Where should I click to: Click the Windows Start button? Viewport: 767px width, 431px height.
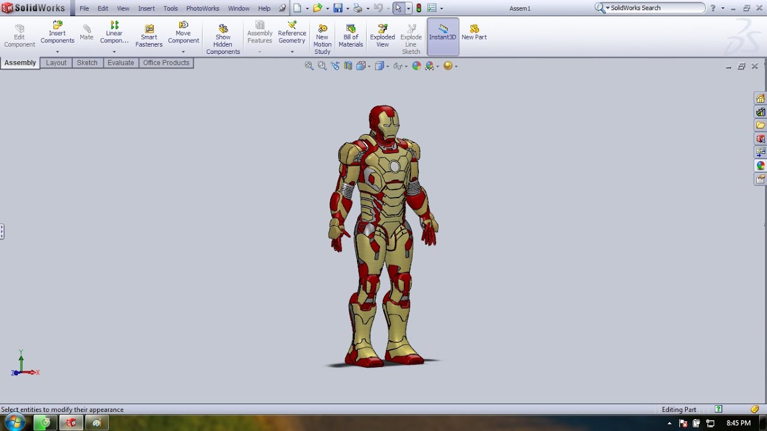[14, 423]
